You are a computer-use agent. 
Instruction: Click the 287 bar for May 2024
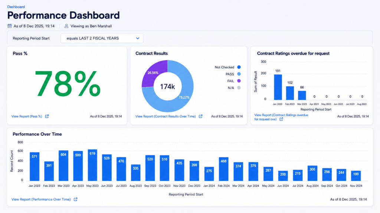(x=268, y=174)
